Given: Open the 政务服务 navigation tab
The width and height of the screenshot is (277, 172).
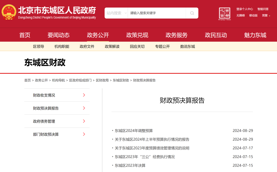Looking at the screenshot, I should click(176, 35).
